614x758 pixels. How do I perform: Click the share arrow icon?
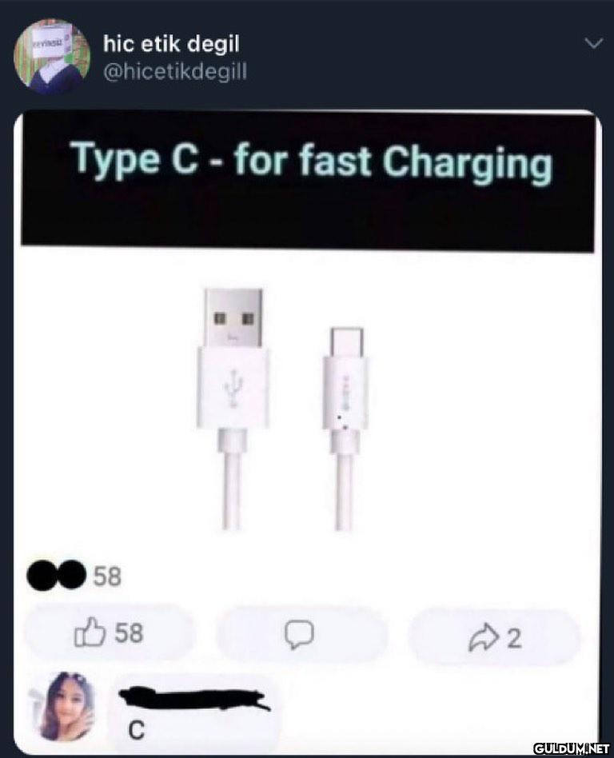click(484, 637)
